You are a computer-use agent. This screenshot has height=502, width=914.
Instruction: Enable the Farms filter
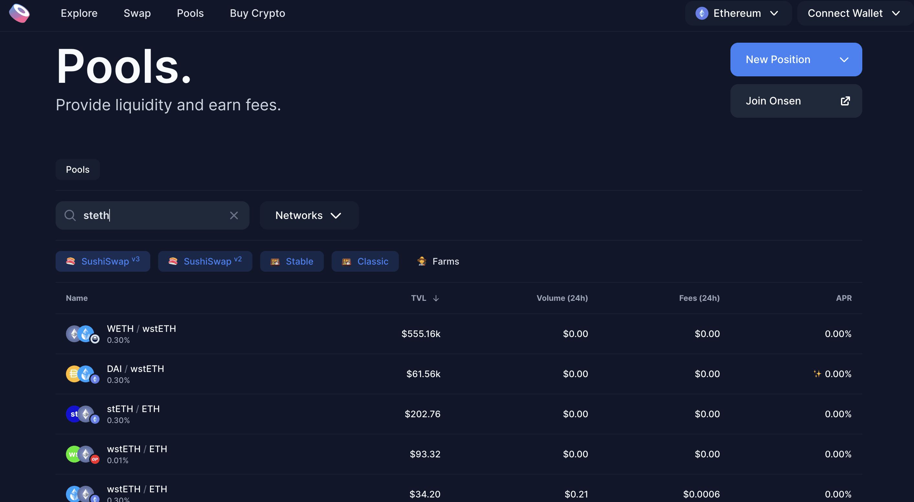click(438, 262)
